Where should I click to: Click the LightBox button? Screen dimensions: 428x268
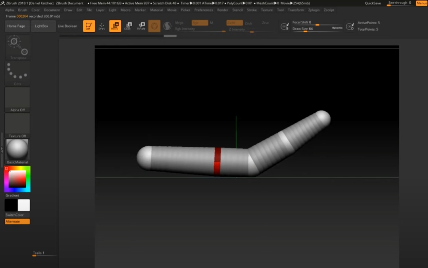click(x=41, y=26)
